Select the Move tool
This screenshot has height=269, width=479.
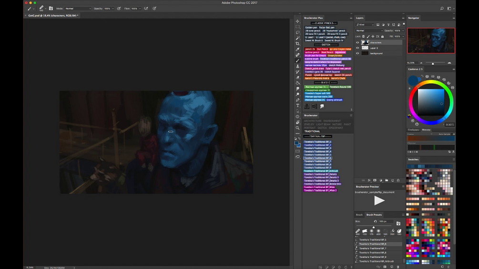[x=297, y=21]
